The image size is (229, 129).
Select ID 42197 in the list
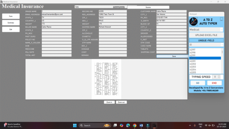(x=205, y=50)
